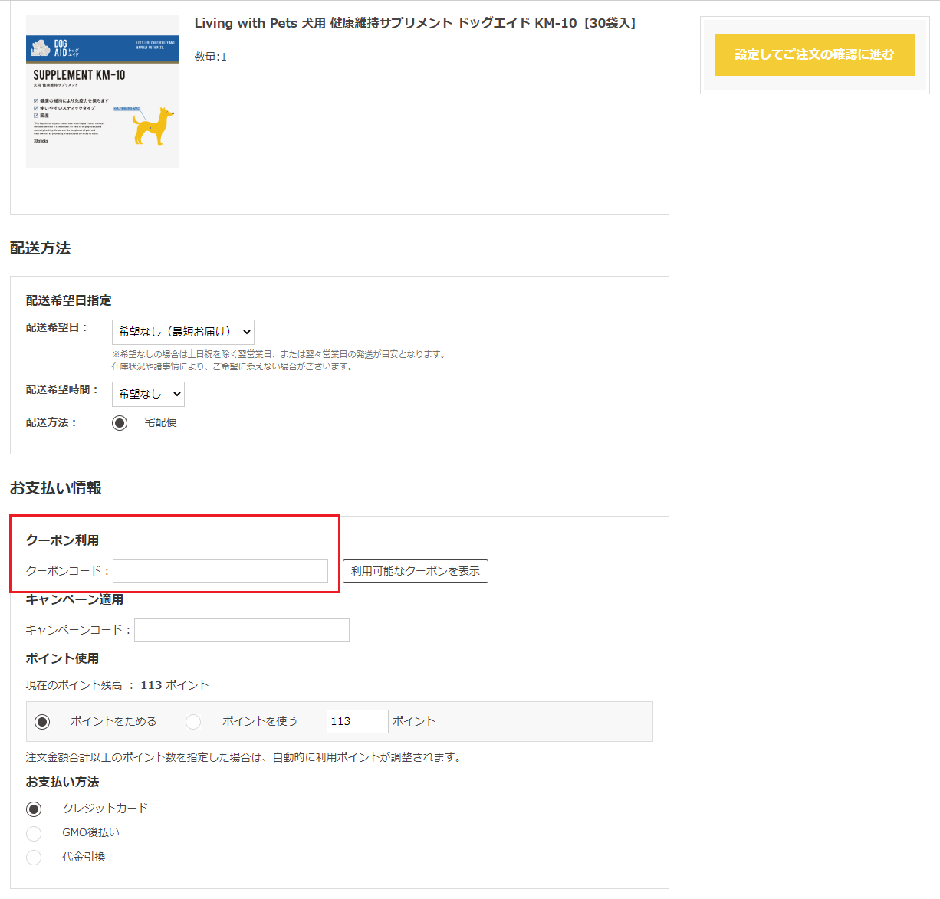Click the 利用可能なクーポンを表示 button
The width and height of the screenshot is (940, 899).
[415, 571]
